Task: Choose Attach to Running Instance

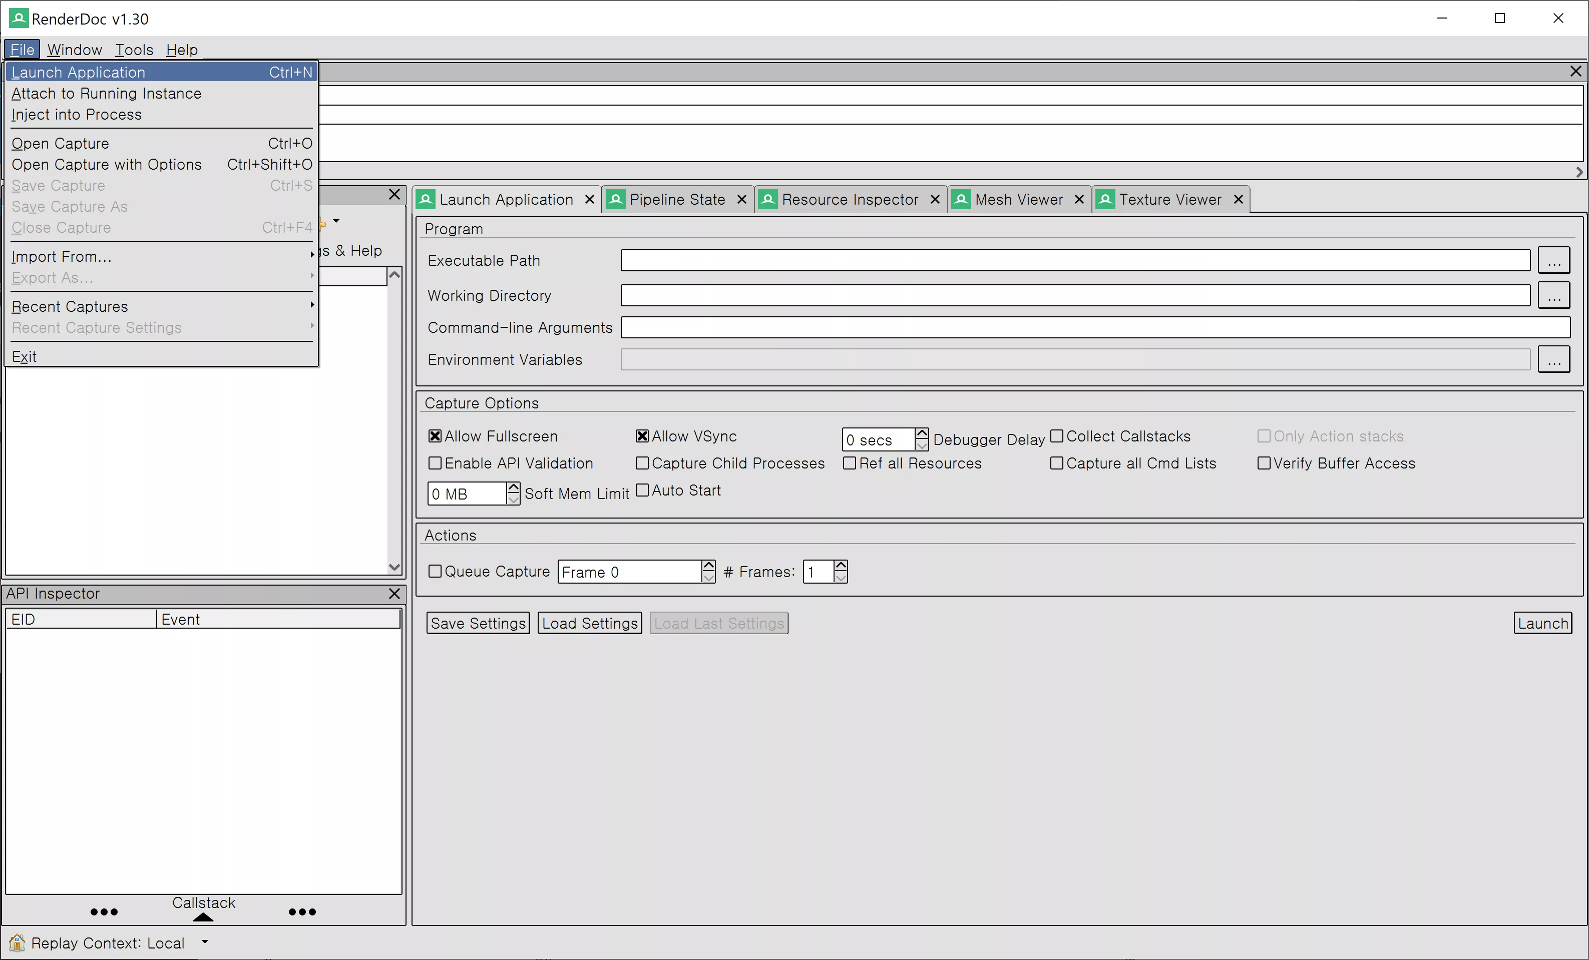Action: coord(161,94)
